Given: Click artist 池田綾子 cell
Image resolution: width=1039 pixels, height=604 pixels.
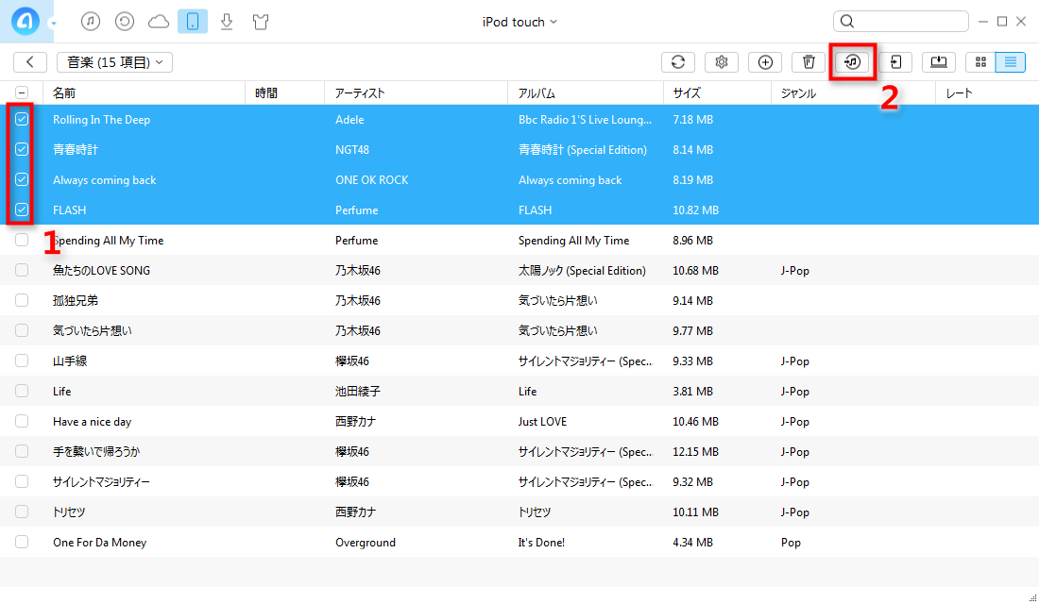Looking at the screenshot, I should tap(358, 392).
